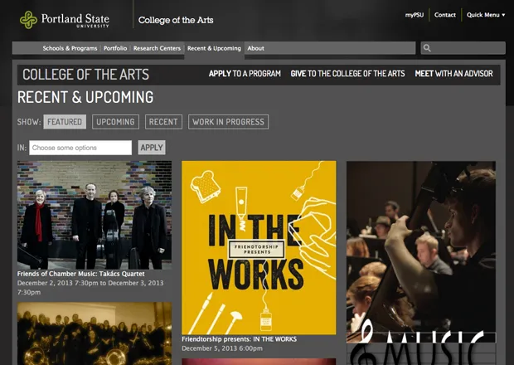The image size is (514, 365).
Task: Click the COLLEGE OF THE ARTS banner title
Action: pyautogui.click(x=85, y=75)
